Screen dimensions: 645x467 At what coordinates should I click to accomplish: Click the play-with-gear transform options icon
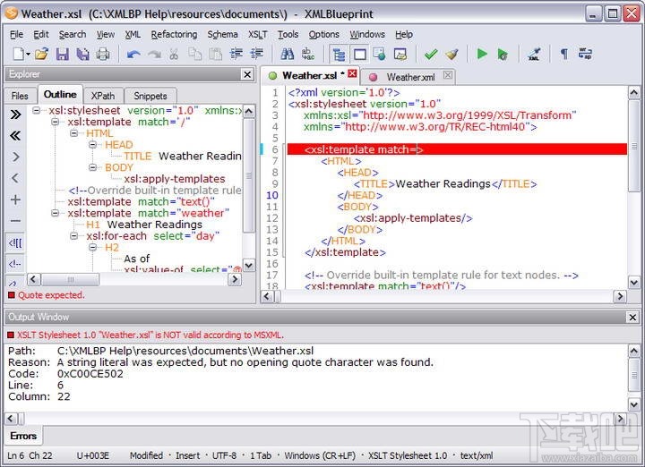point(503,54)
